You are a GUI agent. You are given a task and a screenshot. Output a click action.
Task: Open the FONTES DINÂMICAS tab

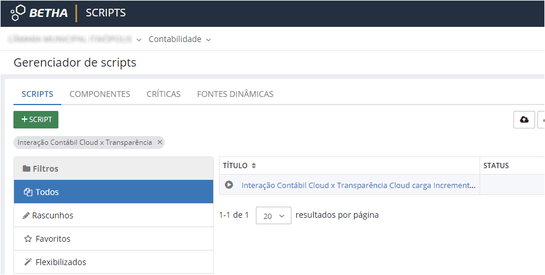235,94
